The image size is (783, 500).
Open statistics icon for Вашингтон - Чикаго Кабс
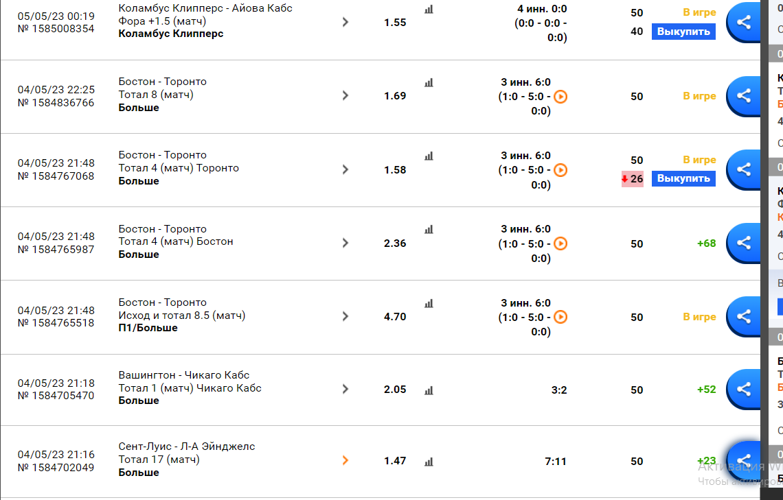[429, 390]
